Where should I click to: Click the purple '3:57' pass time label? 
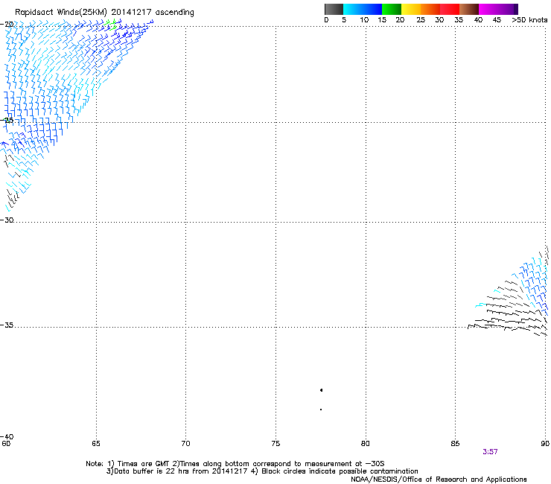[x=490, y=452]
